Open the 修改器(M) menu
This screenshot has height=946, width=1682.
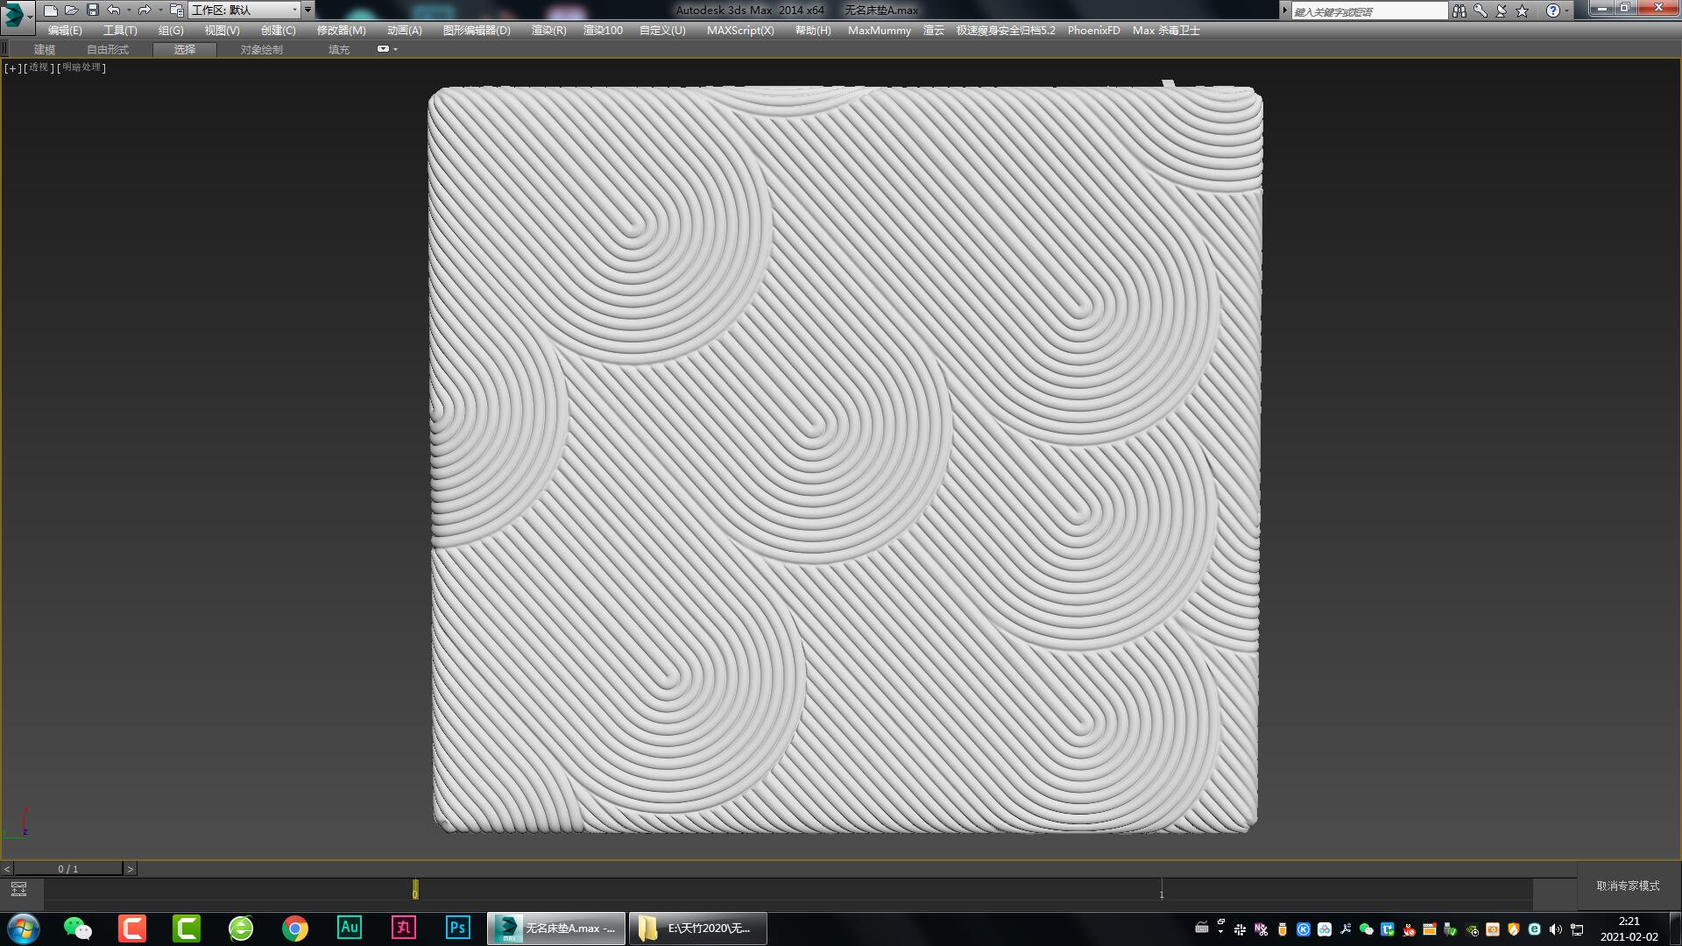pos(341,30)
